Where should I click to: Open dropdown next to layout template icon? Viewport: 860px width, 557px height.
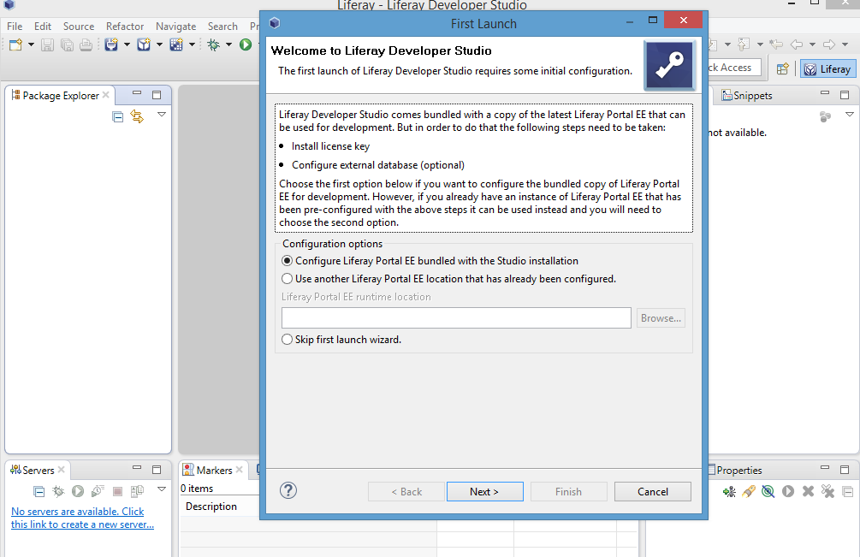pos(192,45)
